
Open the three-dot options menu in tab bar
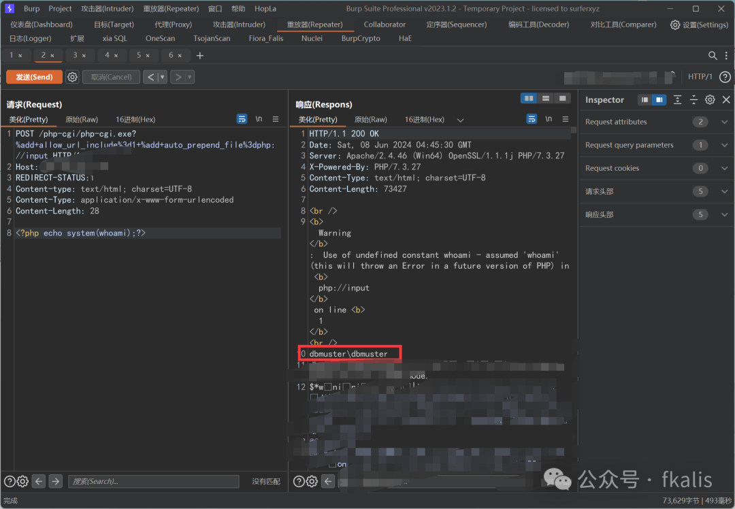[726, 55]
